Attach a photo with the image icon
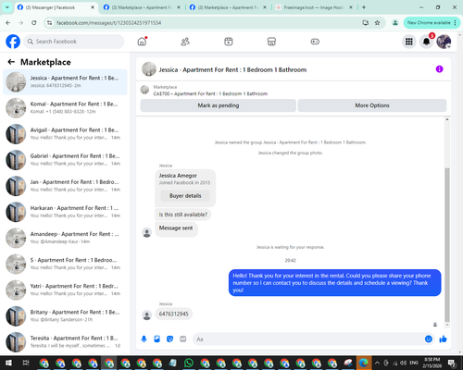The image size is (463, 370). pos(156,339)
